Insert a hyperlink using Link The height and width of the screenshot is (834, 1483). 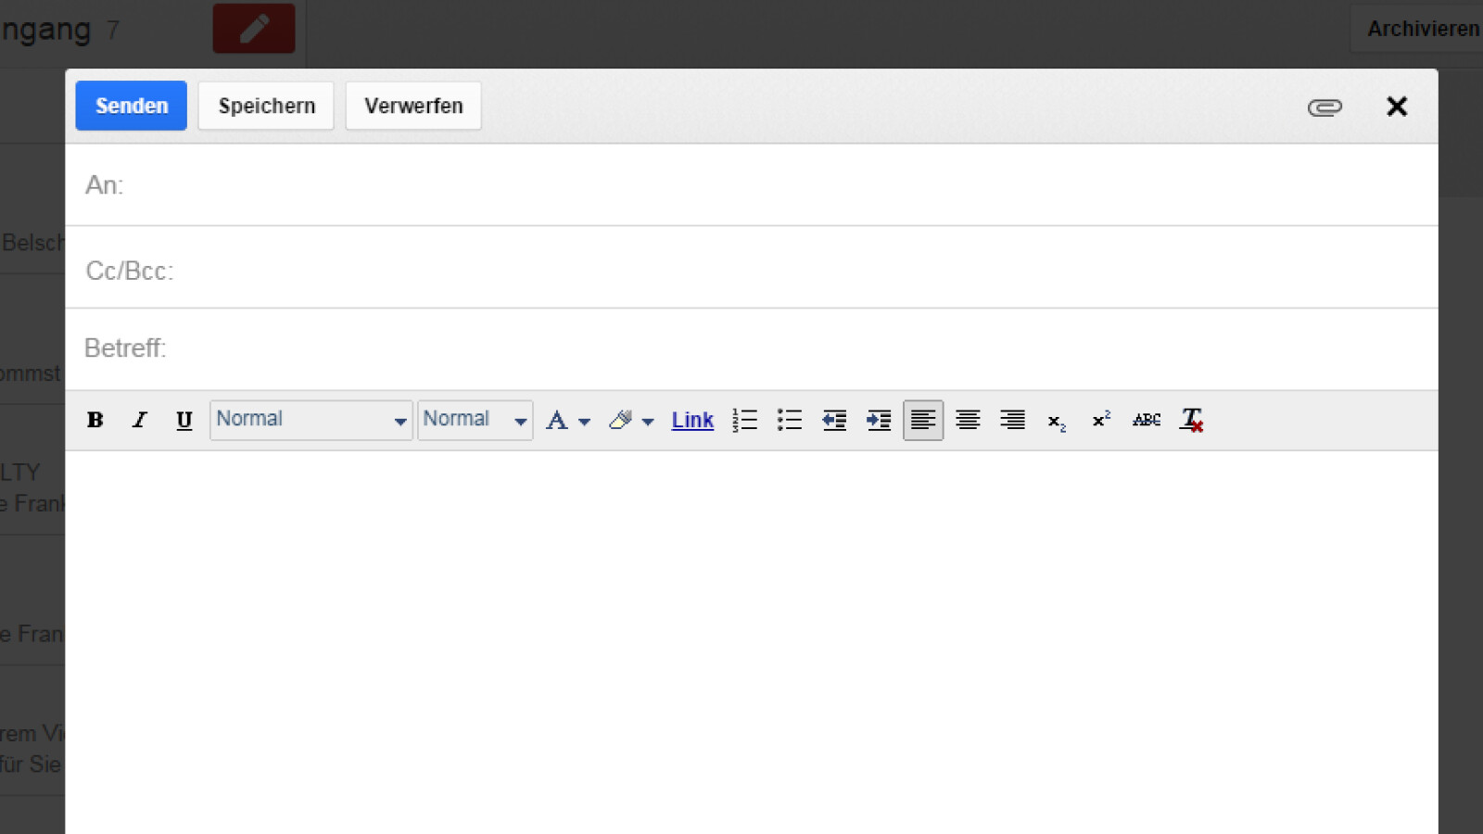point(692,421)
